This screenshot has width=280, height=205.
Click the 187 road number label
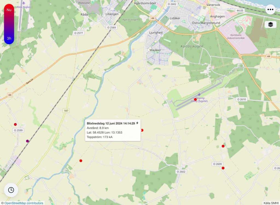coord(66,110)
